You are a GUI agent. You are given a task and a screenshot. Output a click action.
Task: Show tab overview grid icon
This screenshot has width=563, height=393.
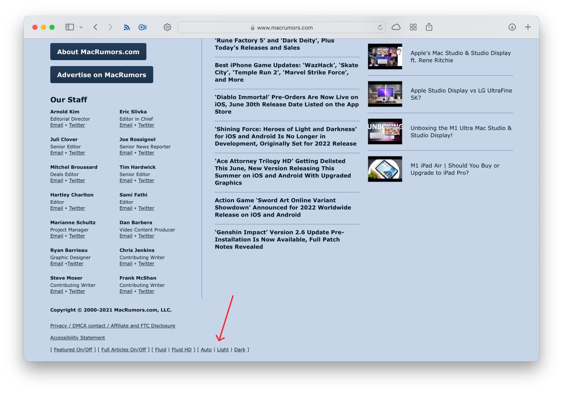(413, 27)
